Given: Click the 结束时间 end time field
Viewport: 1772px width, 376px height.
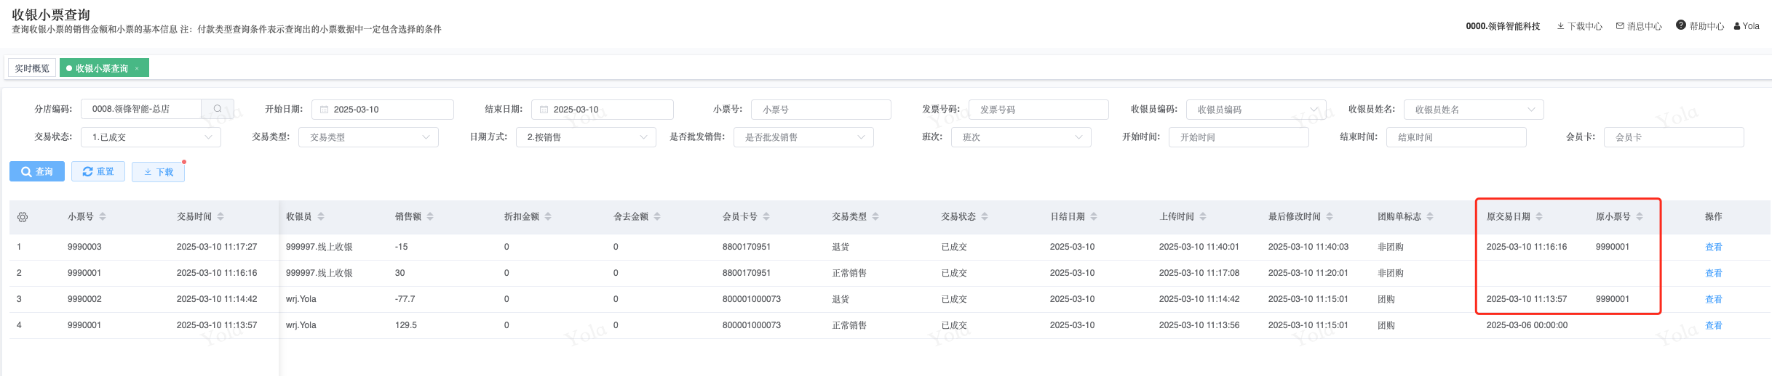Looking at the screenshot, I should point(1456,137).
